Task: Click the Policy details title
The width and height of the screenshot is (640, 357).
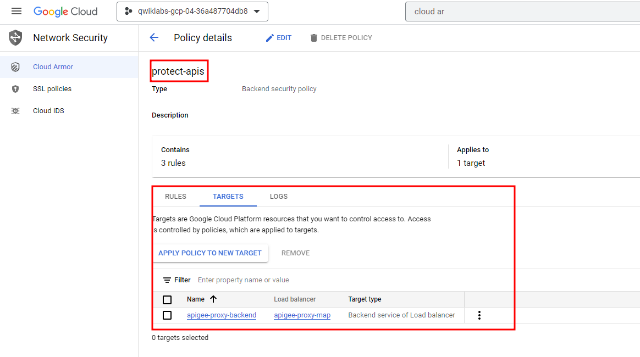Action: [x=203, y=38]
